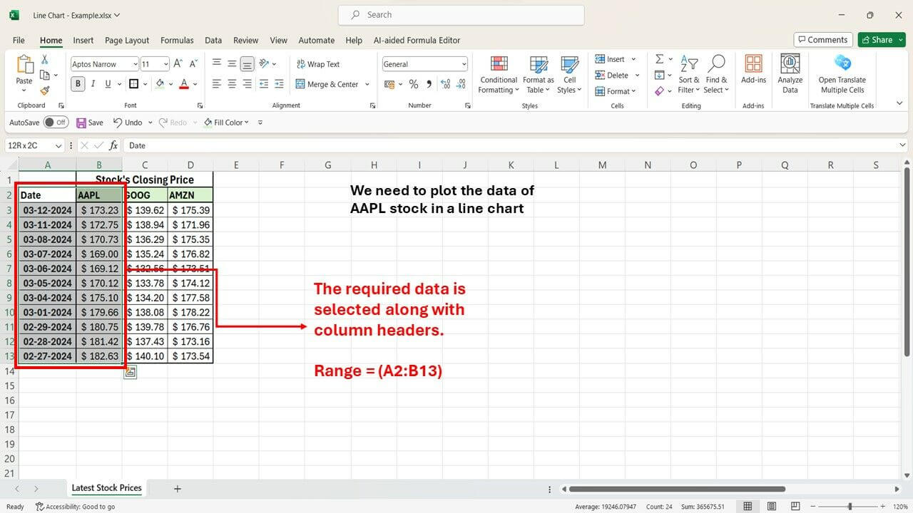This screenshot has width=913, height=513.
Task: Expand the Sort & Filter dropdown
Action: (x=689, y=74)
